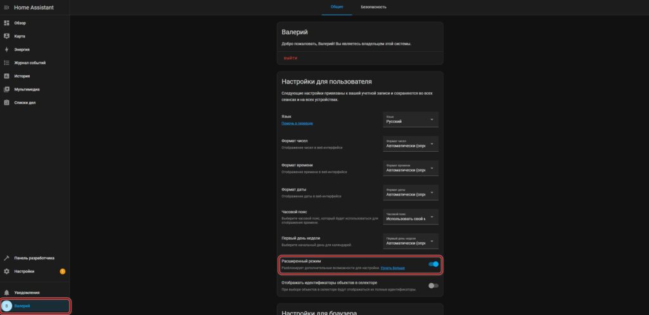Click the sidebar collapse menu icon

coord(6,7)
